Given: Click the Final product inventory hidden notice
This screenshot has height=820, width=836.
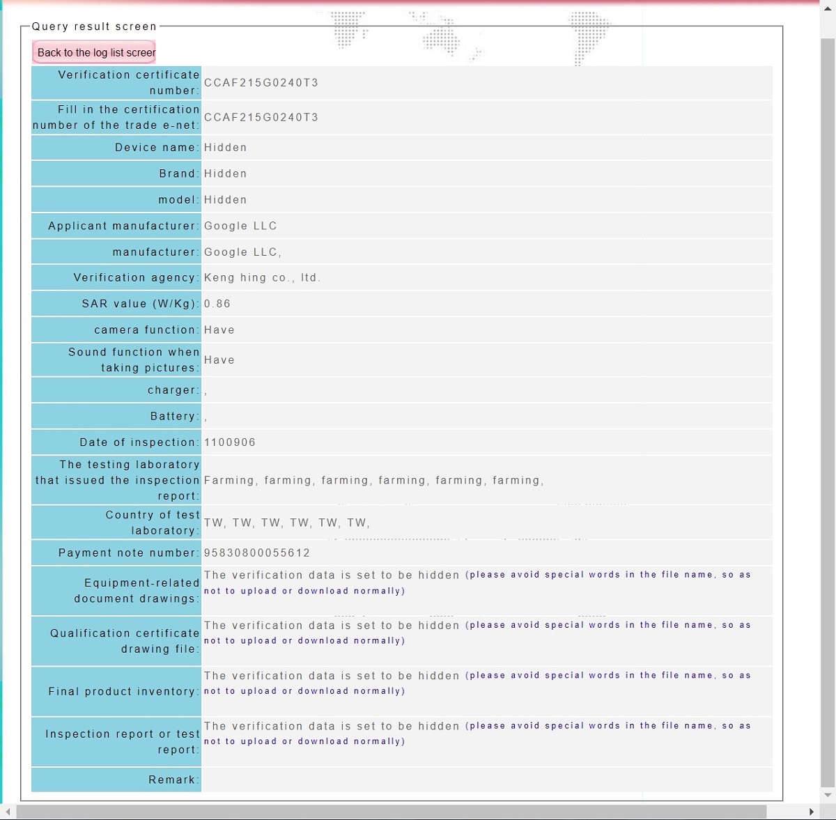Looking at the screenshot, I should [x=477, y=683].
